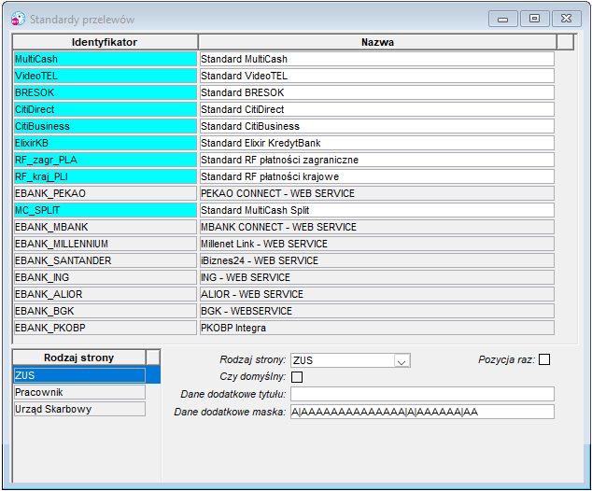
Task: Select the BRESOK identifier cell
Action: point(106,92)
